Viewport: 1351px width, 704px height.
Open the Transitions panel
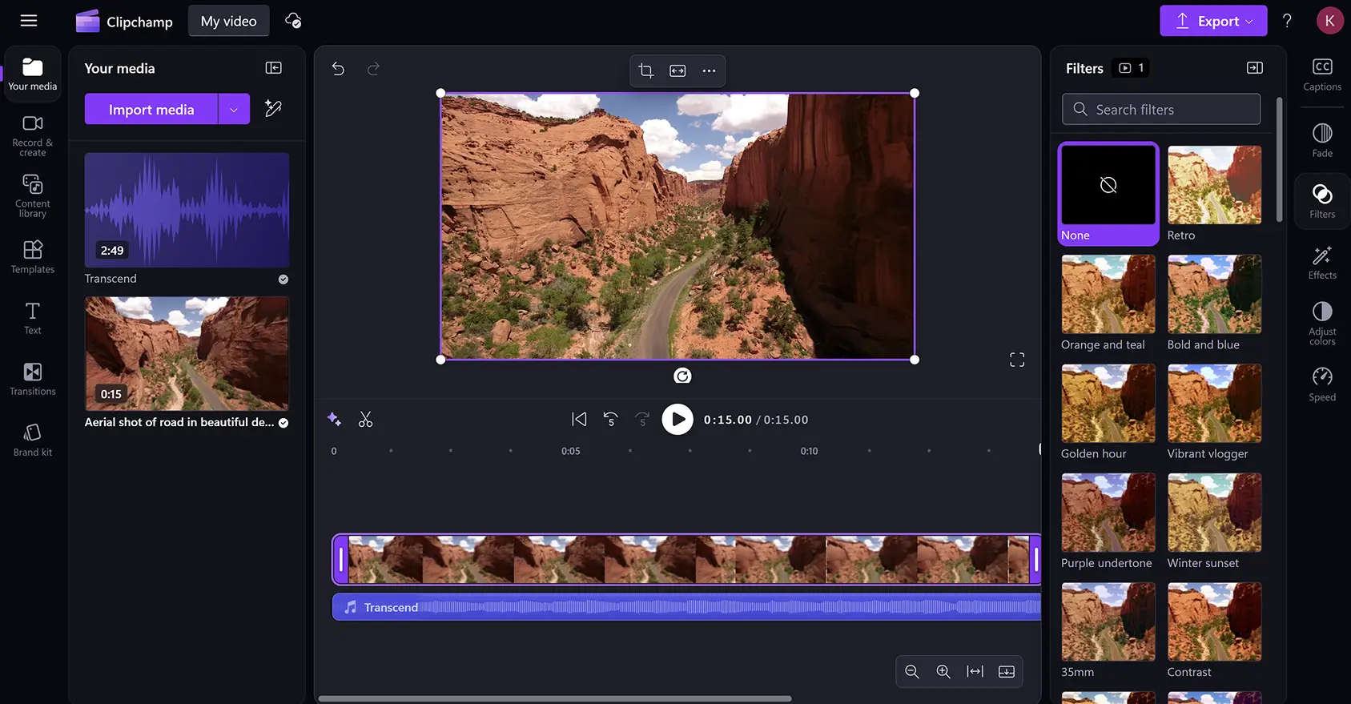33,379
